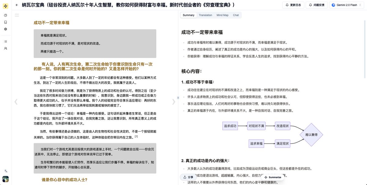This screenshot has height=185, width=367.
Task: Click the Summarize button
Action: [273, 177]
